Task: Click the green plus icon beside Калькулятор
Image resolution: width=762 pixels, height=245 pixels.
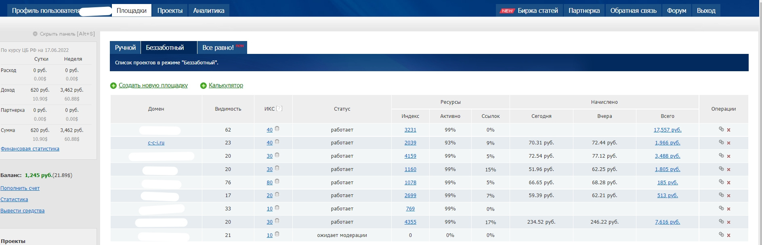Action: click(x=204, y=86)
